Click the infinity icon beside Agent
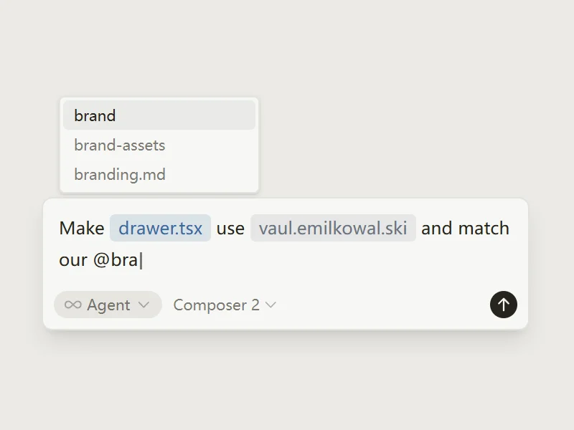This screenshot has width=574, height=430. coord(73,305)
